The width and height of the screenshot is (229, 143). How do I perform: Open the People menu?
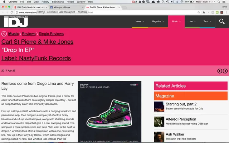click(x=70, y=2)
